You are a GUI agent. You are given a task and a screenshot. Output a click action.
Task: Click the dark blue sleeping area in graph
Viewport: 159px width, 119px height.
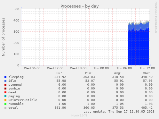click(139, 48)
